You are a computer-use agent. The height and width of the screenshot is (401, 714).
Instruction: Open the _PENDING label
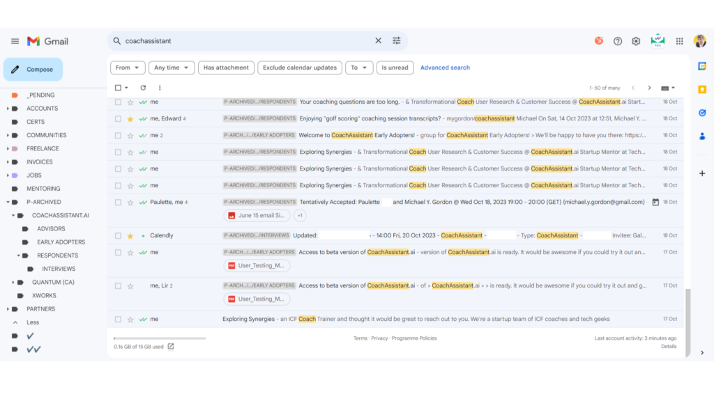click(40, 95)
